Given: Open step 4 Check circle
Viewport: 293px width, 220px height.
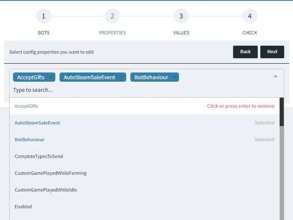Looking at the screenshot, I should click(x=250, y=16).
